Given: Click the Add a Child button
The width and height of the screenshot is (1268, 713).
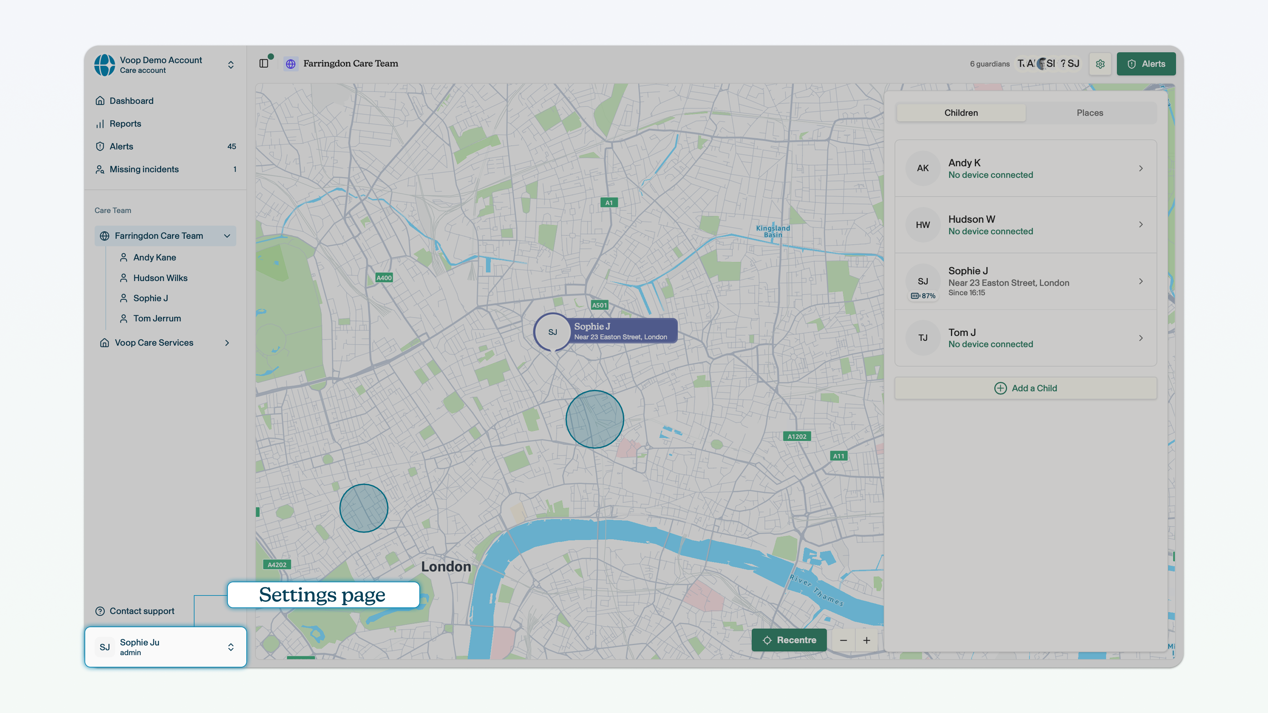Looking at the screenshot, I should [x=1025, y=388].
